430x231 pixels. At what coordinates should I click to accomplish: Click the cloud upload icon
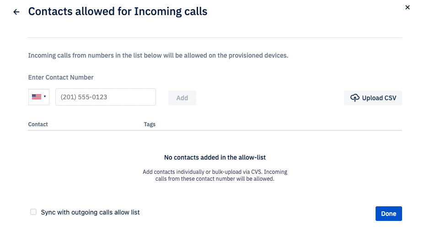pyautogui.click(x=355, y=98)
